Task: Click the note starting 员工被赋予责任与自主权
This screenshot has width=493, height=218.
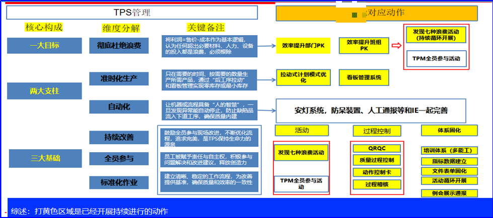Action: pyautogui.click(x=209, y=160)
